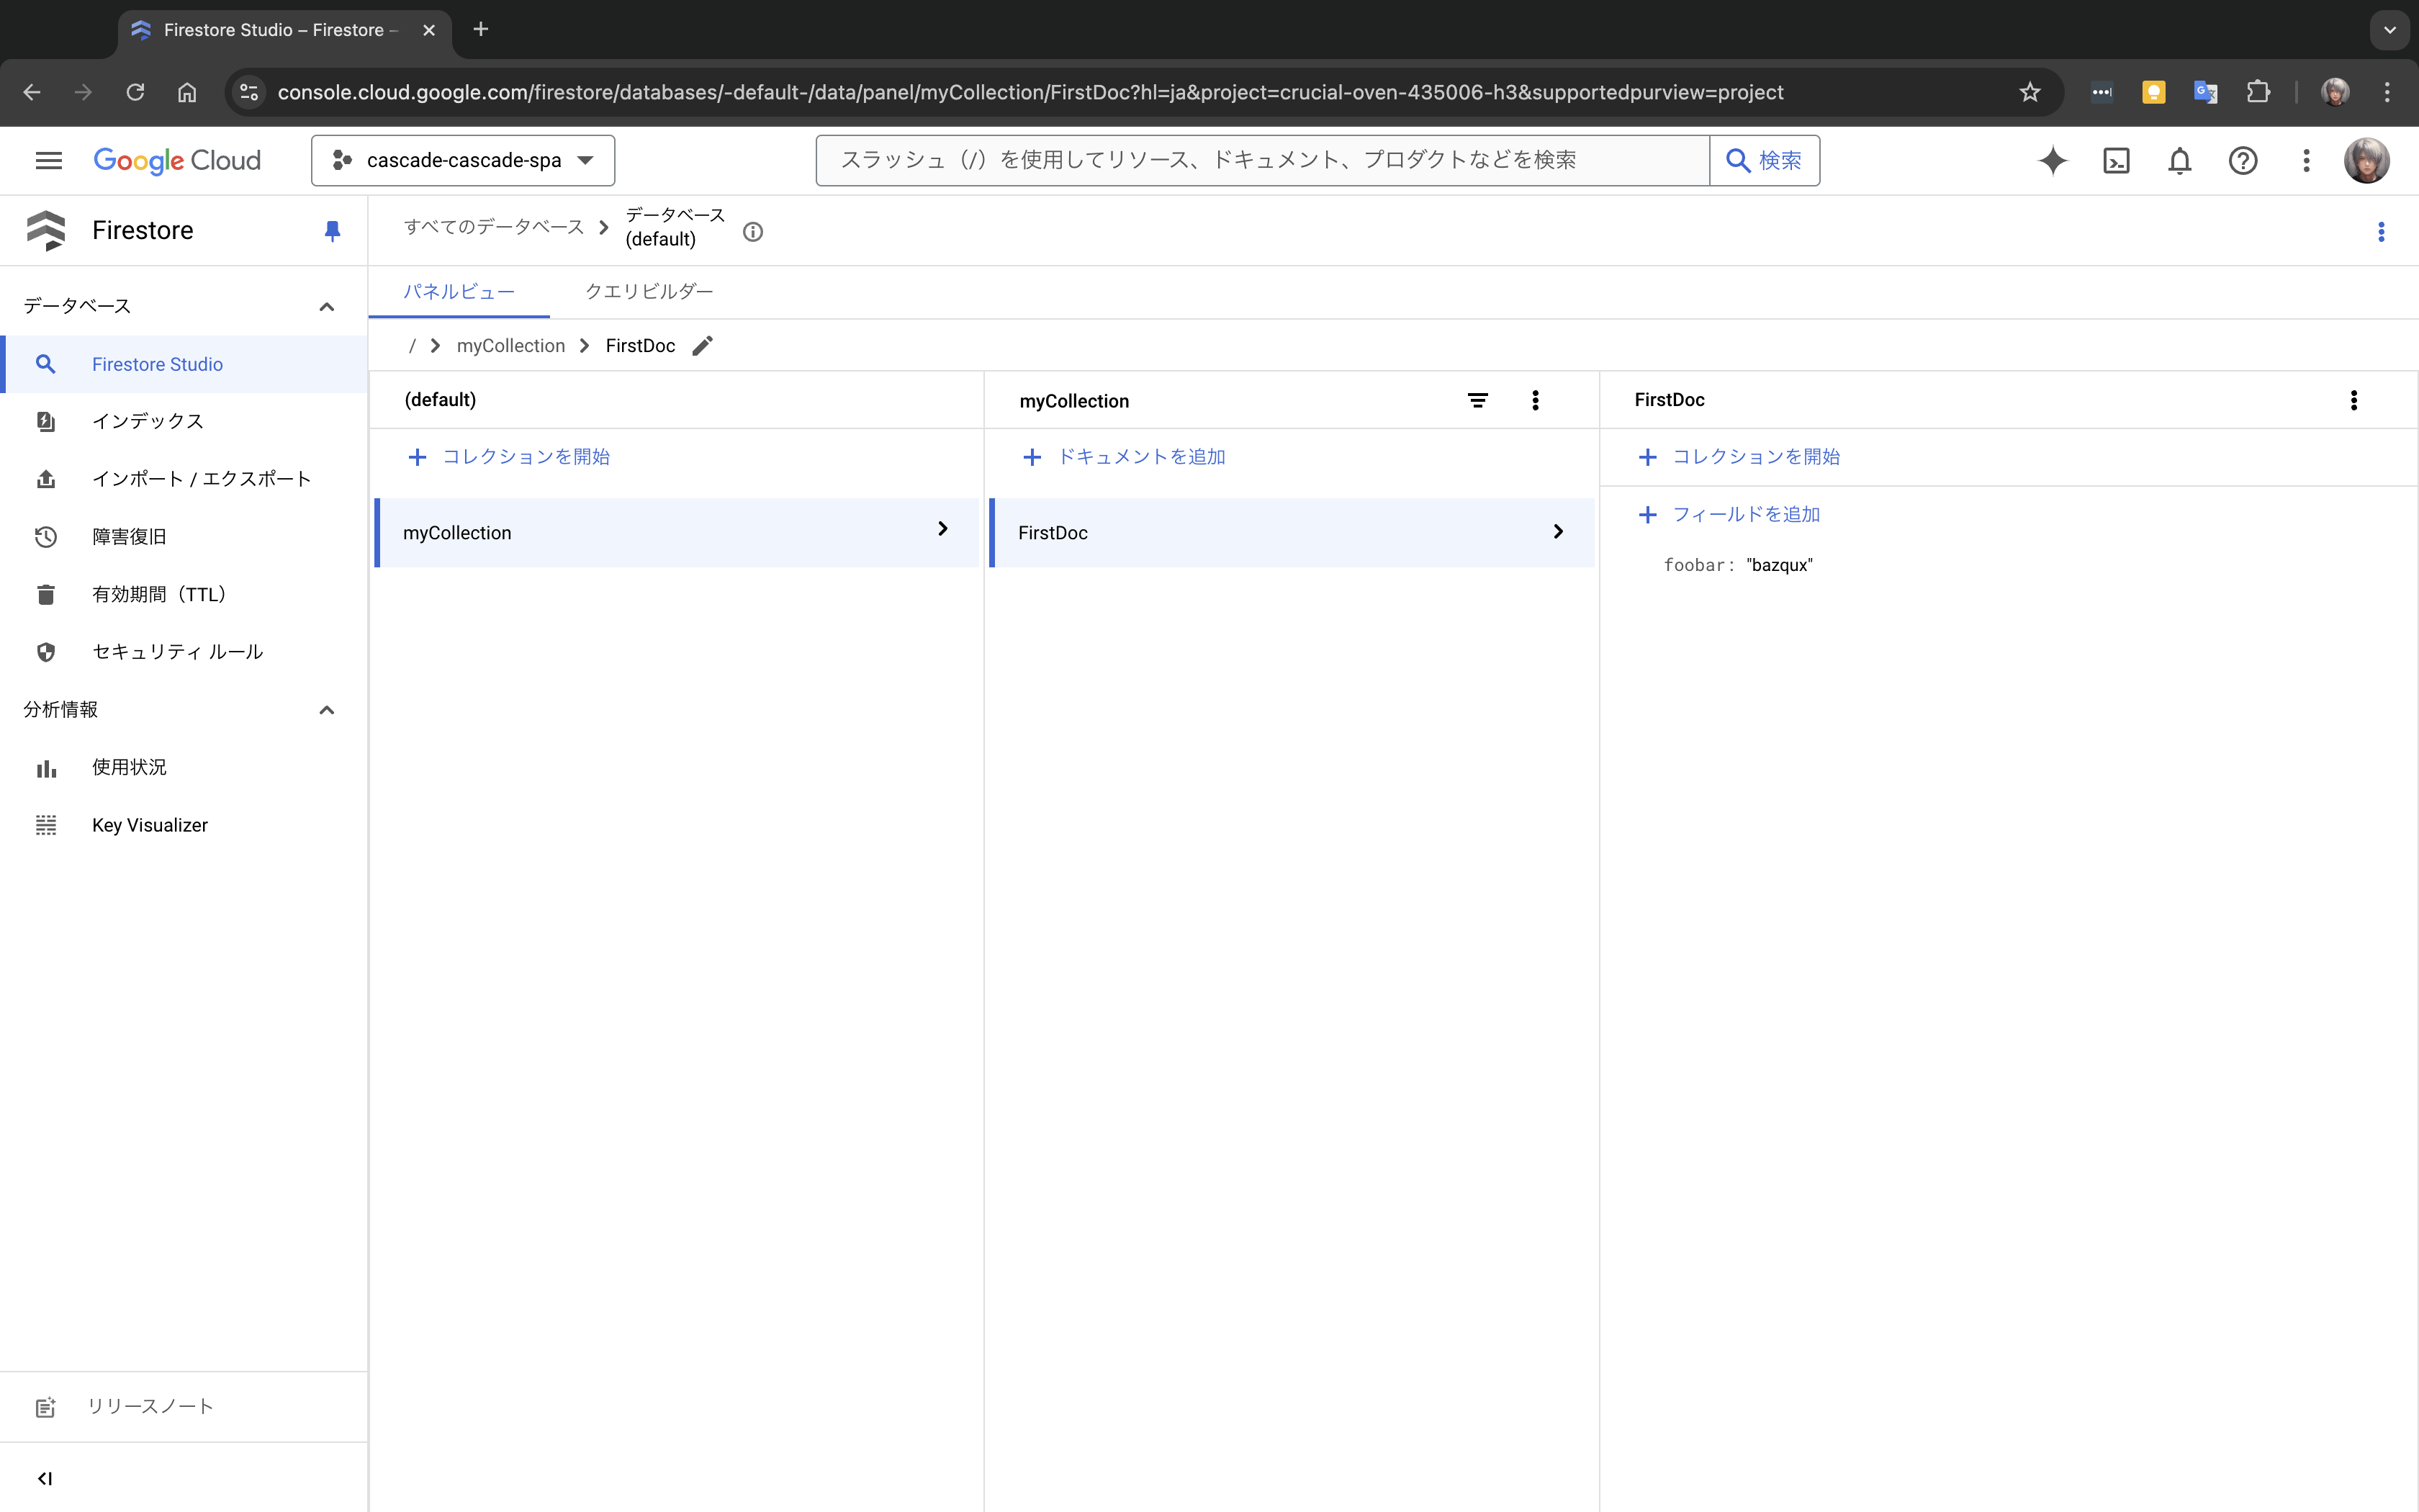The image size is (2419, 1512).
Task: Click the notifications bell icon
Action: (x=2179, y=161)
